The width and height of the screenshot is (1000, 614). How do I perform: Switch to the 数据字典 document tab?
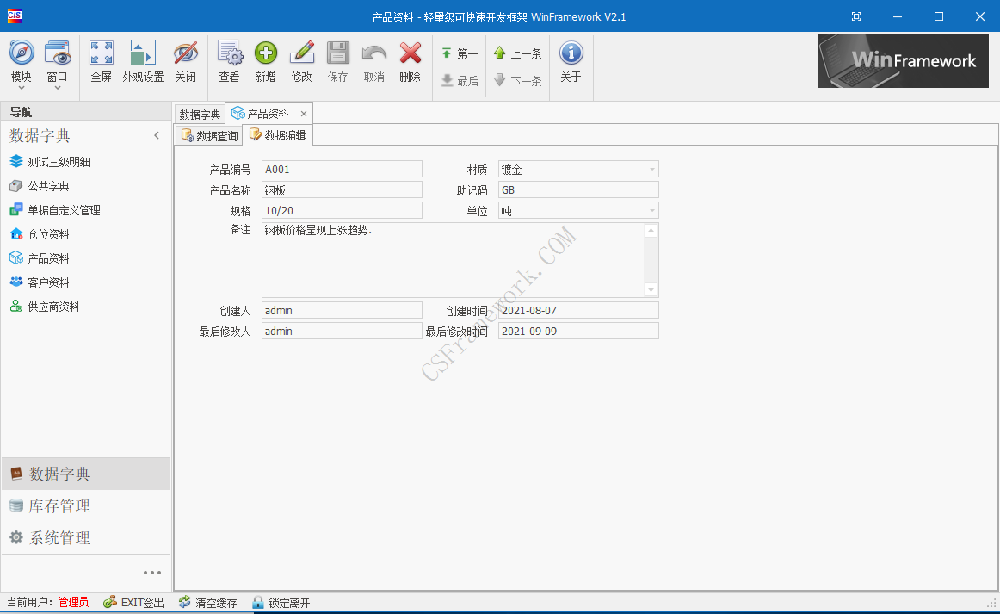pos(200,115)
